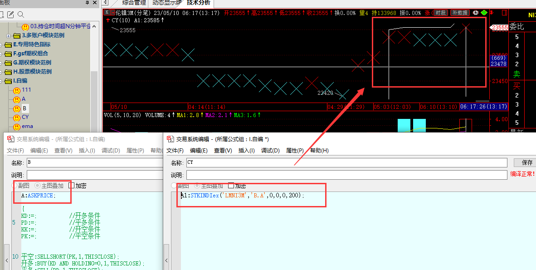Open 编辑(E) menu in B editor
Image resolution: width=536 pixels, height=270 pixels.
[x=39, y=151]
